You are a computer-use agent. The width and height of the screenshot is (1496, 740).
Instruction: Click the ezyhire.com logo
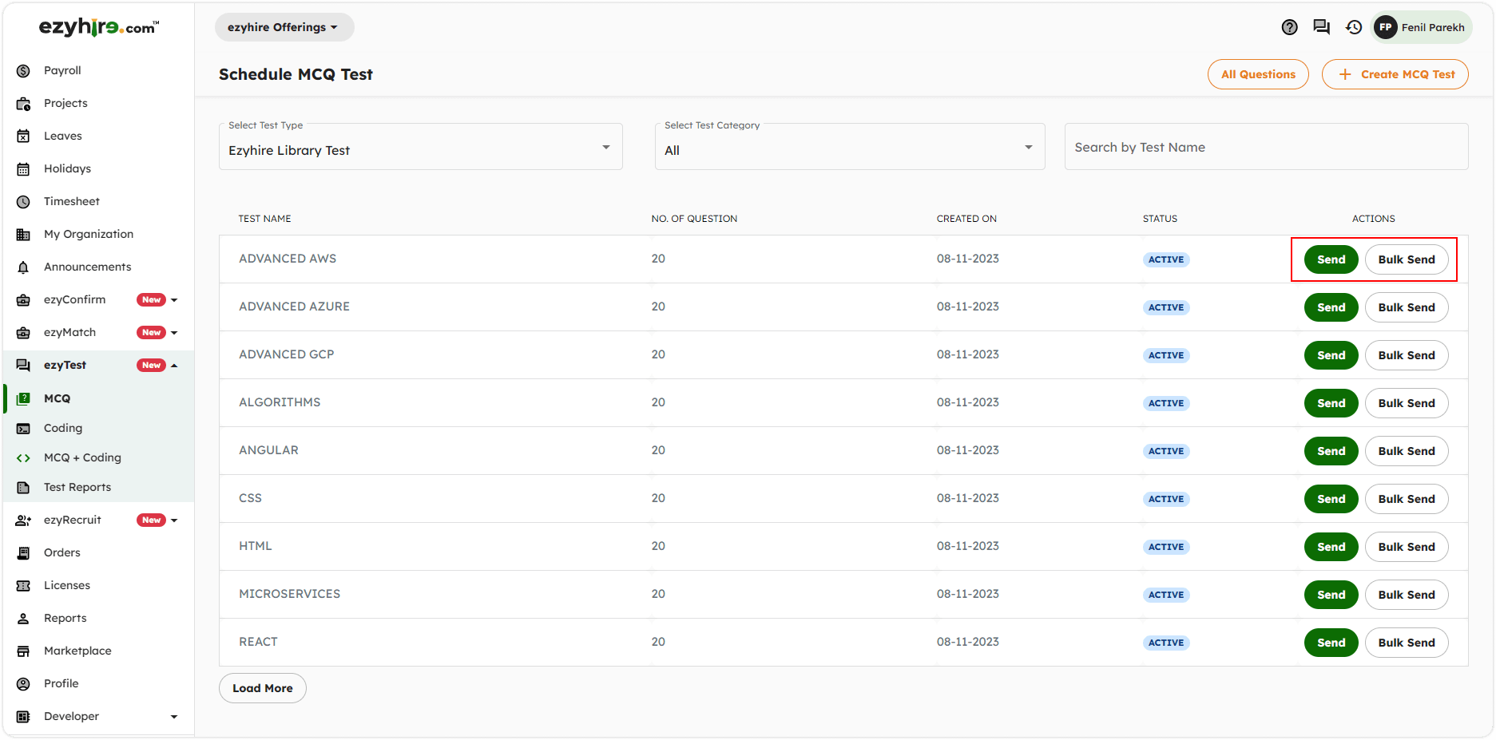(99, 27)
